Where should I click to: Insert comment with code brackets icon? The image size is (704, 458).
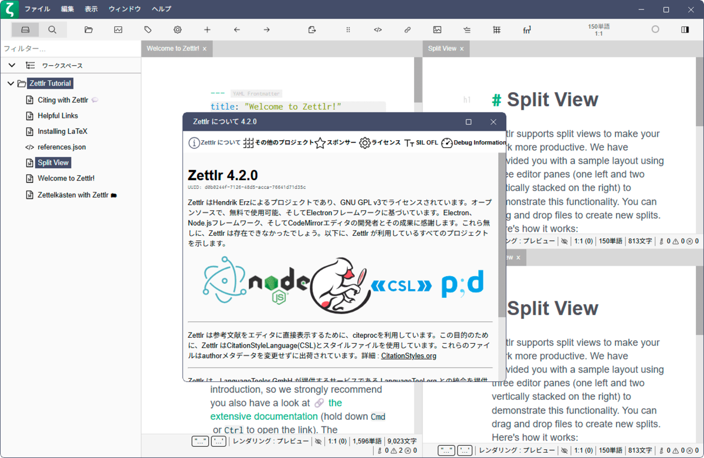click(x=378, y=29)
